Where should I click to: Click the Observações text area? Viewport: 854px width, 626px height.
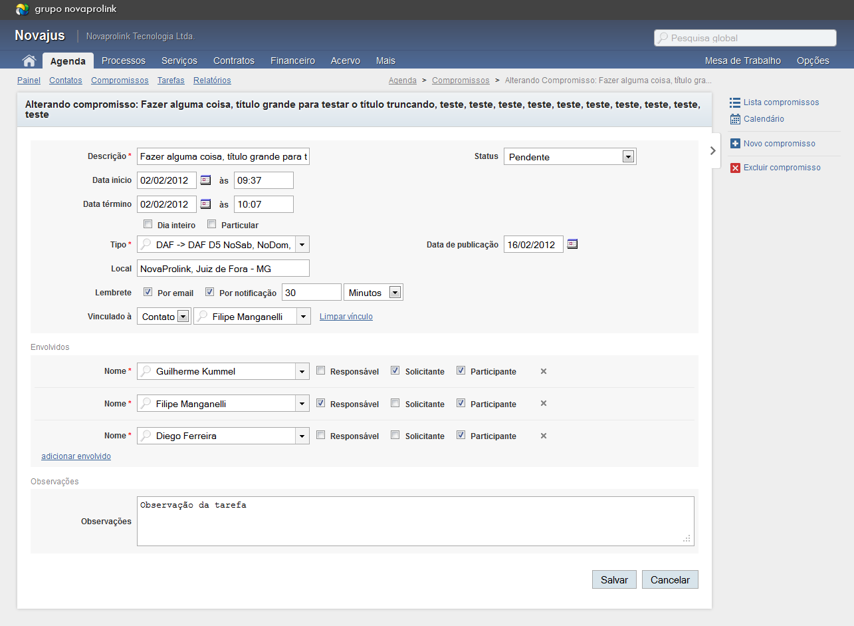tap(415, 521)
